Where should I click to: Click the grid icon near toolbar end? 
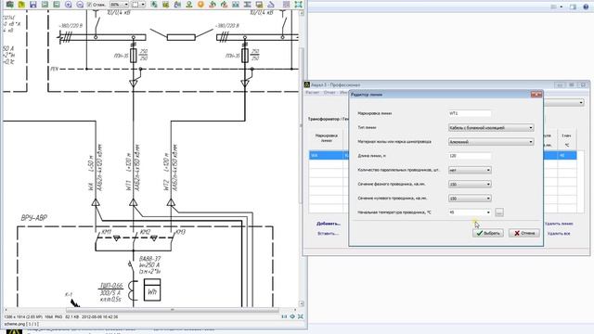[287, 4]
